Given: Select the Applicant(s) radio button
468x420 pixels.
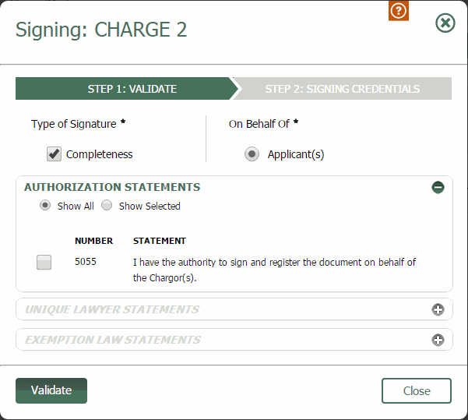Looking at the screenshot, I should tap(252, 154).
